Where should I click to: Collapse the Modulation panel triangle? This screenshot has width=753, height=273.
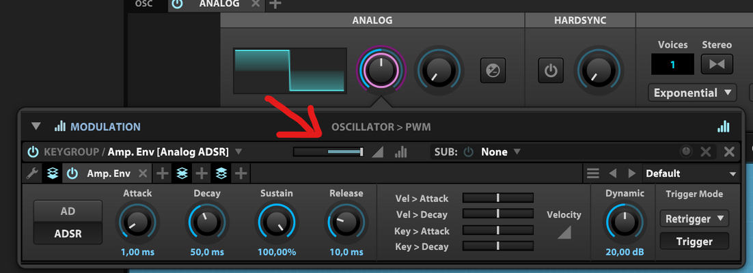[x=36, y=127]
